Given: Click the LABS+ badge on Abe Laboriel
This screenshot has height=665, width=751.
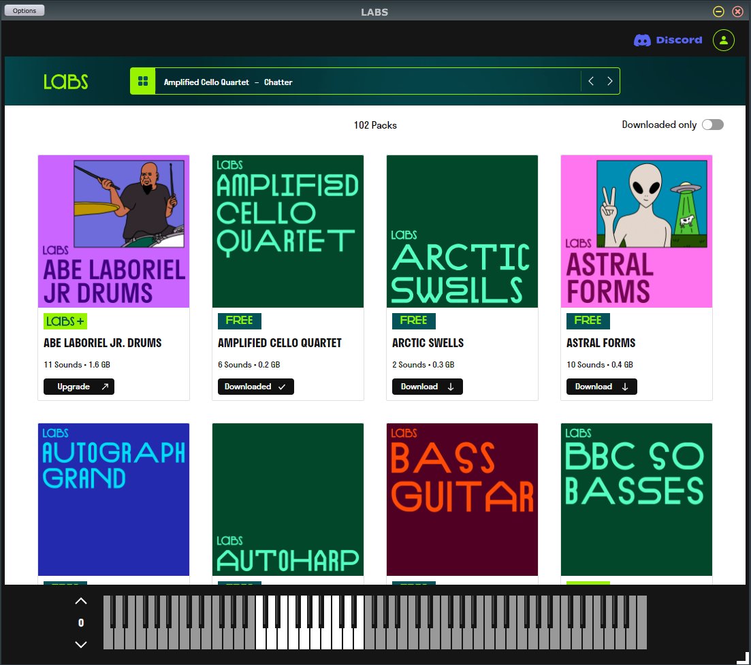Looking at the screenshot, I should tap(65, 321).
